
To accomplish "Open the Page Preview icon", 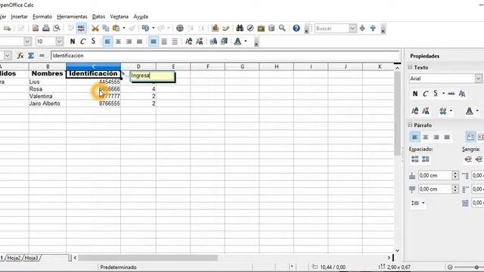I will click(57, 29).
